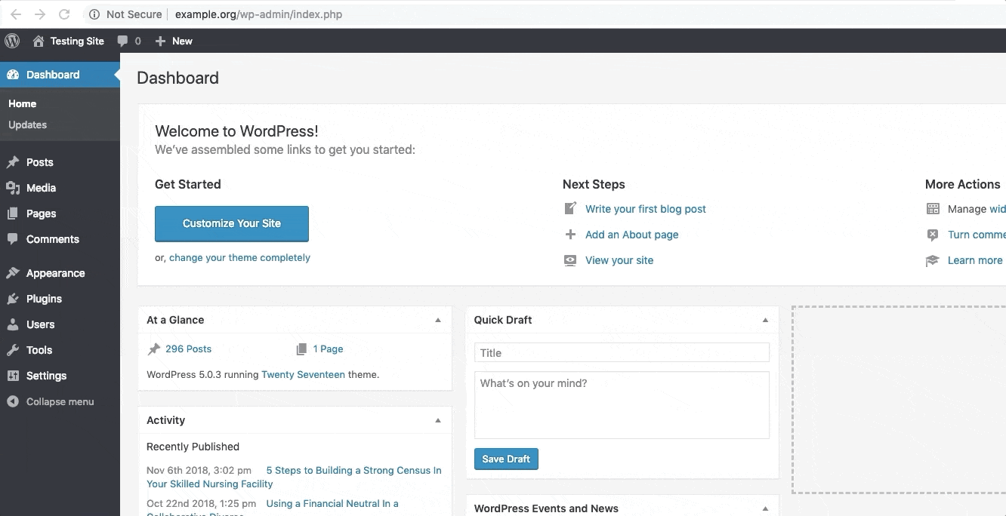1006x516 pixels.
Task: Collapse the WordPress Events and News panel
Action: click(765, 508)
